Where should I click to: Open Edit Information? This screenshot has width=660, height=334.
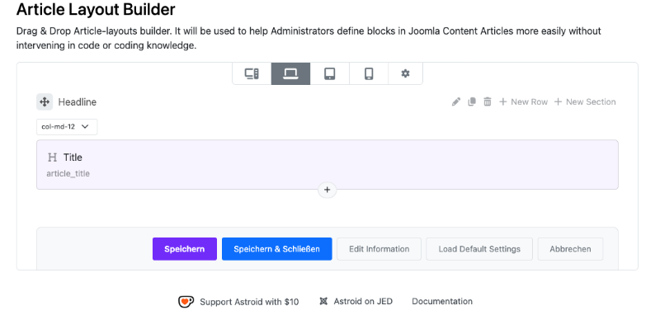click(x=379, y=249)
